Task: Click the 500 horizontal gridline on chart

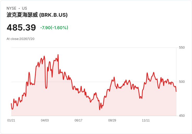Action: (94, 82)
